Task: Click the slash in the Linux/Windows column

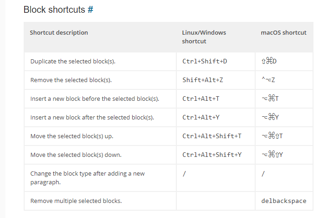Action: 184,174
